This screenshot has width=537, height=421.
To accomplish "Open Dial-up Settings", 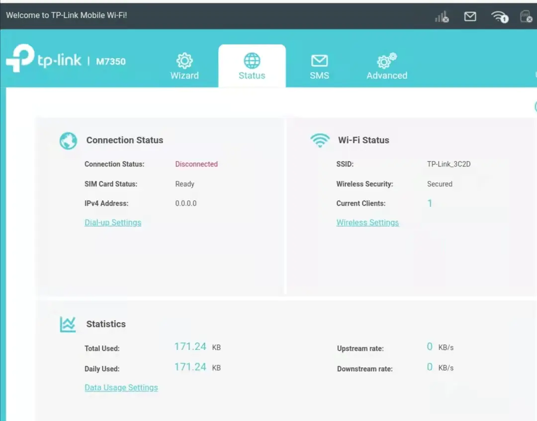I will pos(113,222).
